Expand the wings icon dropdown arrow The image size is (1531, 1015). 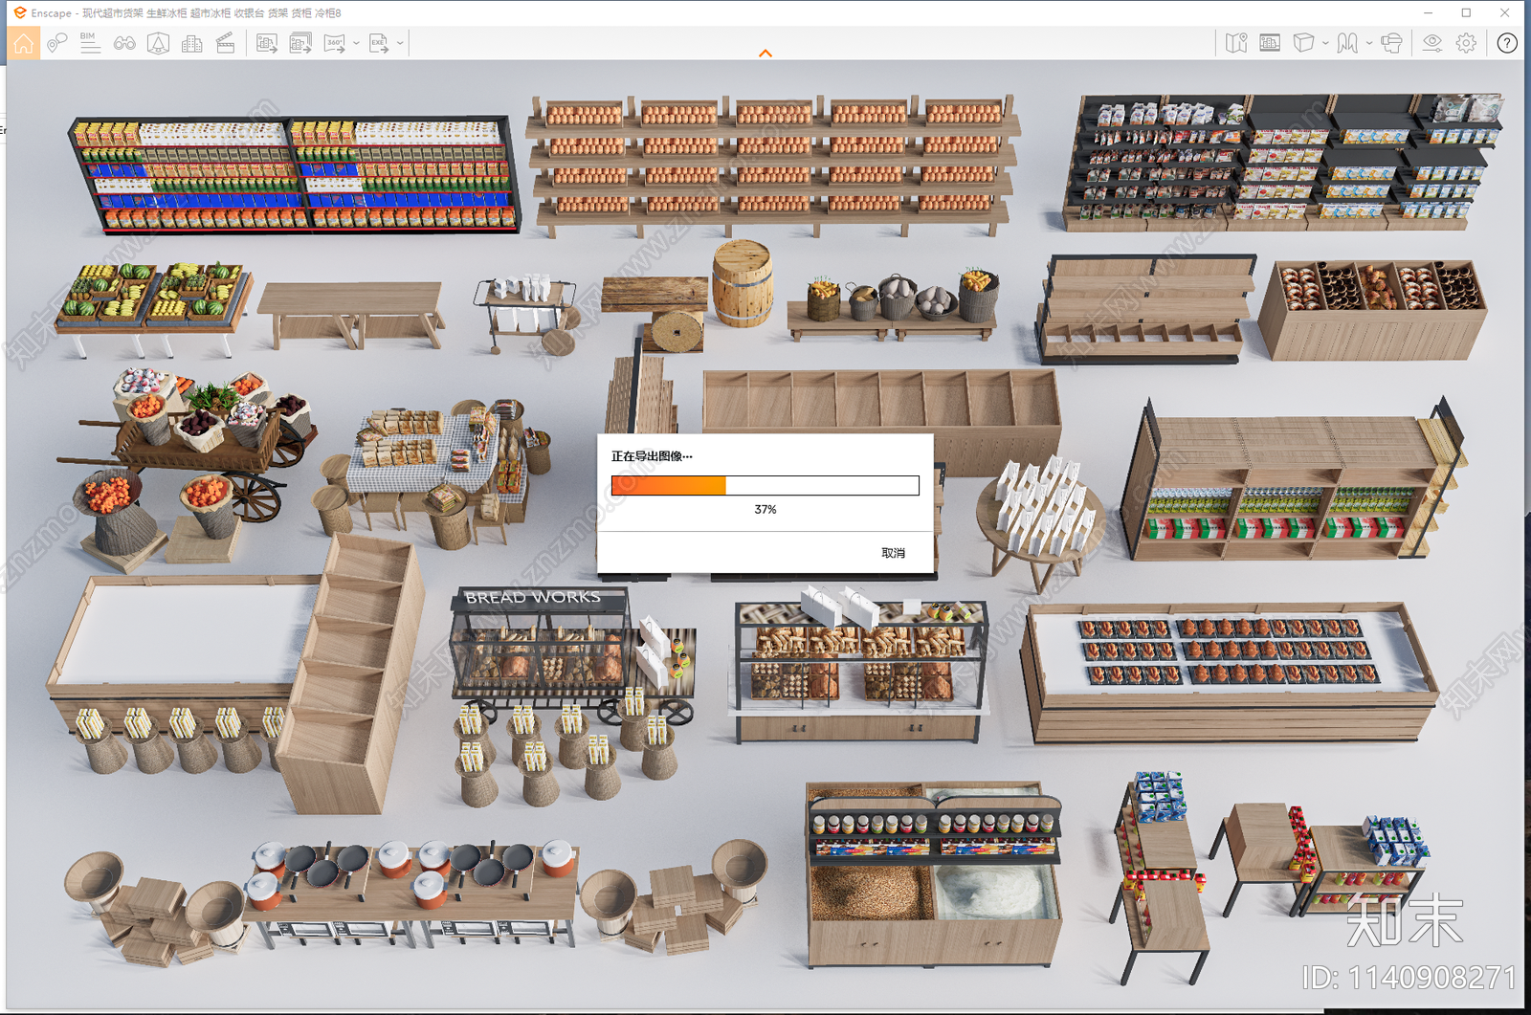tap(1369, 43)
